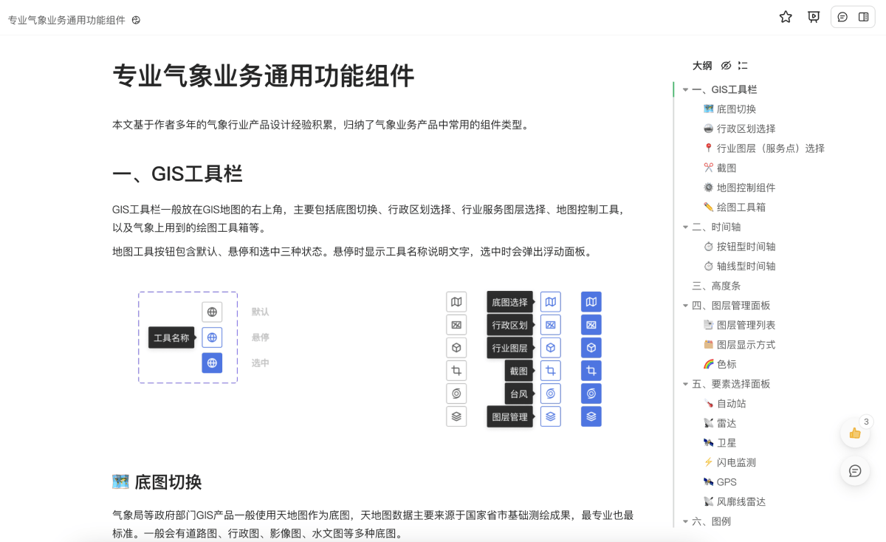The image size is (886, 542).
Task: Click the hover-state globe icon labeled 悬停
Action: pos(212,337)
